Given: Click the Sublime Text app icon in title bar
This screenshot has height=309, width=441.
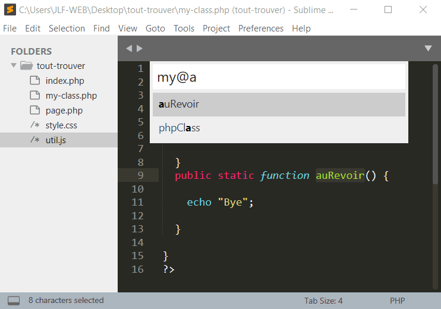Looking at the screenshot, I should 10,10.
